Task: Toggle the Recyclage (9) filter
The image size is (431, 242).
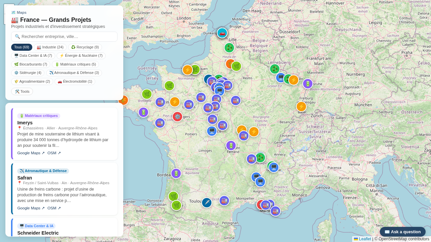Action: (85, 47)
